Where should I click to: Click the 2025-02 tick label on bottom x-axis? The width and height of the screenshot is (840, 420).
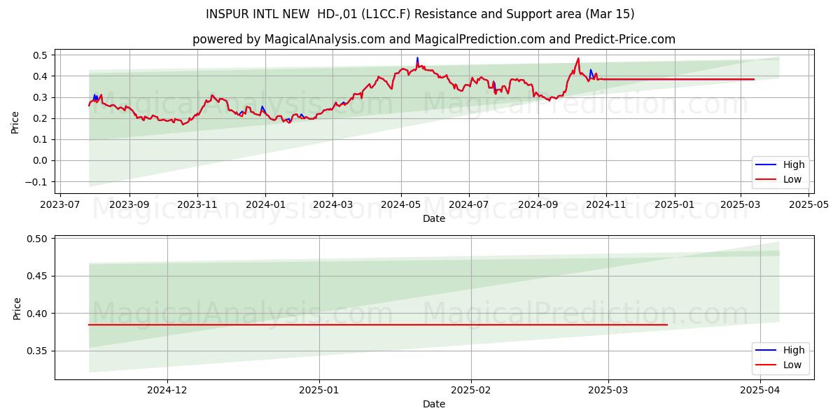(471, 391)
